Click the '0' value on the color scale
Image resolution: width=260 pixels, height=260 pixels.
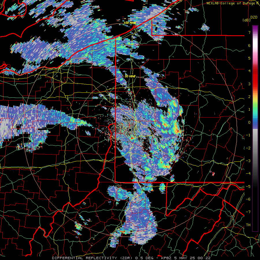(x=249, y=122)
